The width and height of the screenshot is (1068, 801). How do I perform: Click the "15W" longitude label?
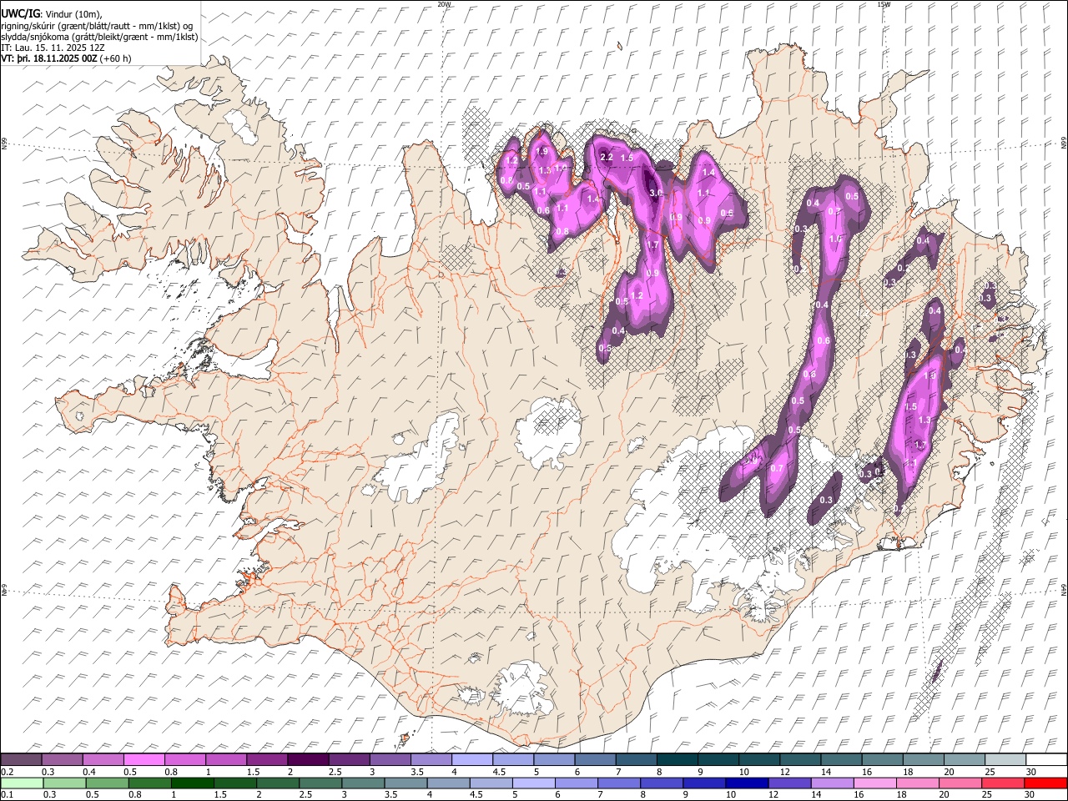(884, 4)
